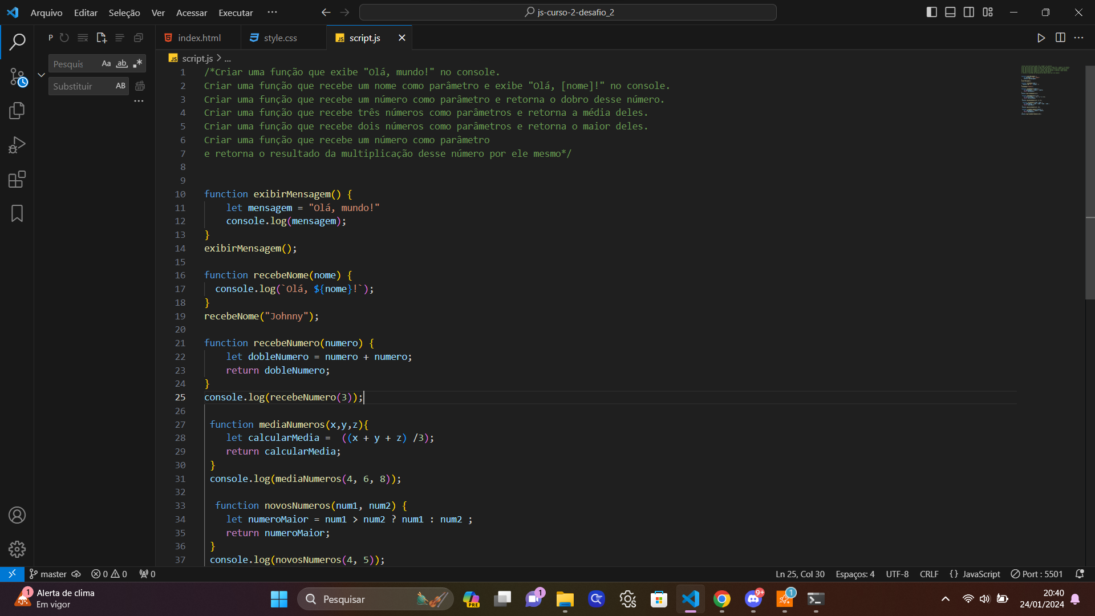
Task: Open the overflow menu ellipsis in menu bar
Action: pyautogui.click(x=272, y=12)
